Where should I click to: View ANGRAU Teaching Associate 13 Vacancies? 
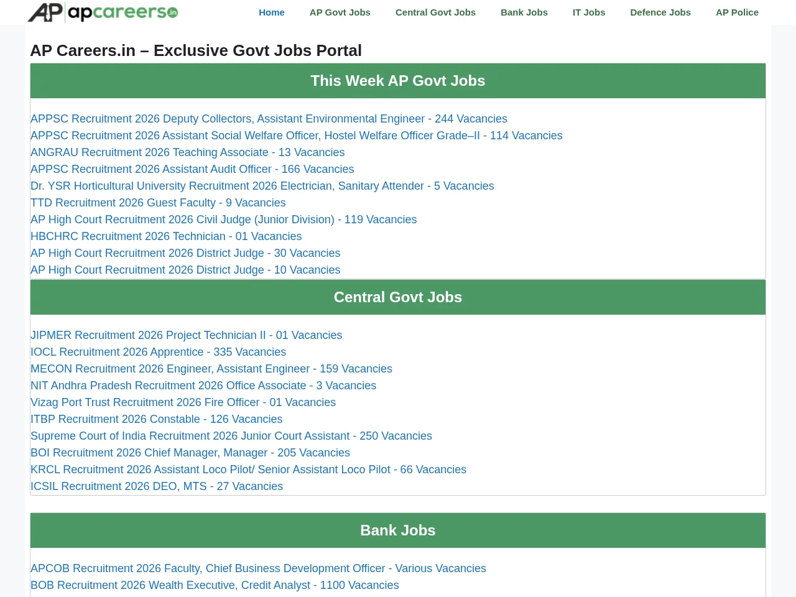(x=187, y=152)
